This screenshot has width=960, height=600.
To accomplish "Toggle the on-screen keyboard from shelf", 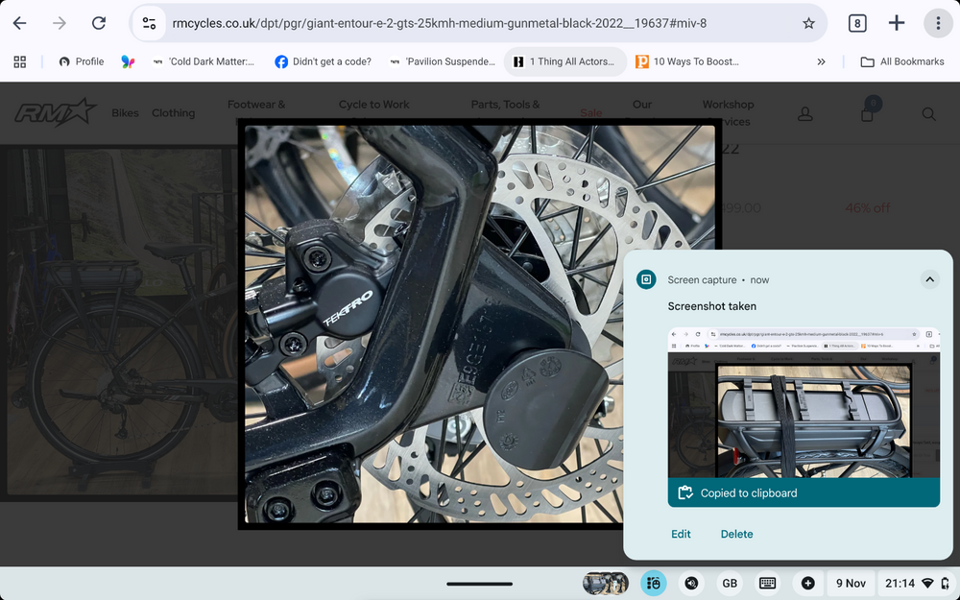I will [x=767, y=583].
